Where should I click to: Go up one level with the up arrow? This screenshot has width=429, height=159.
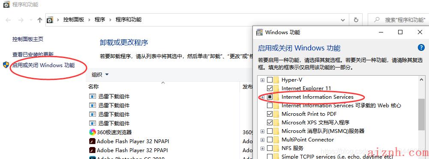[x=40, y=20]
